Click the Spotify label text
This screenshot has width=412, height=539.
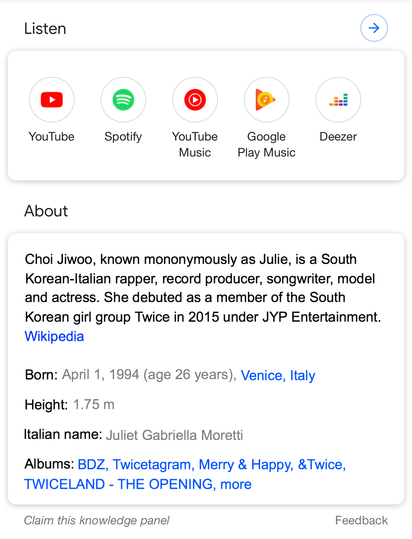[123, 137]
